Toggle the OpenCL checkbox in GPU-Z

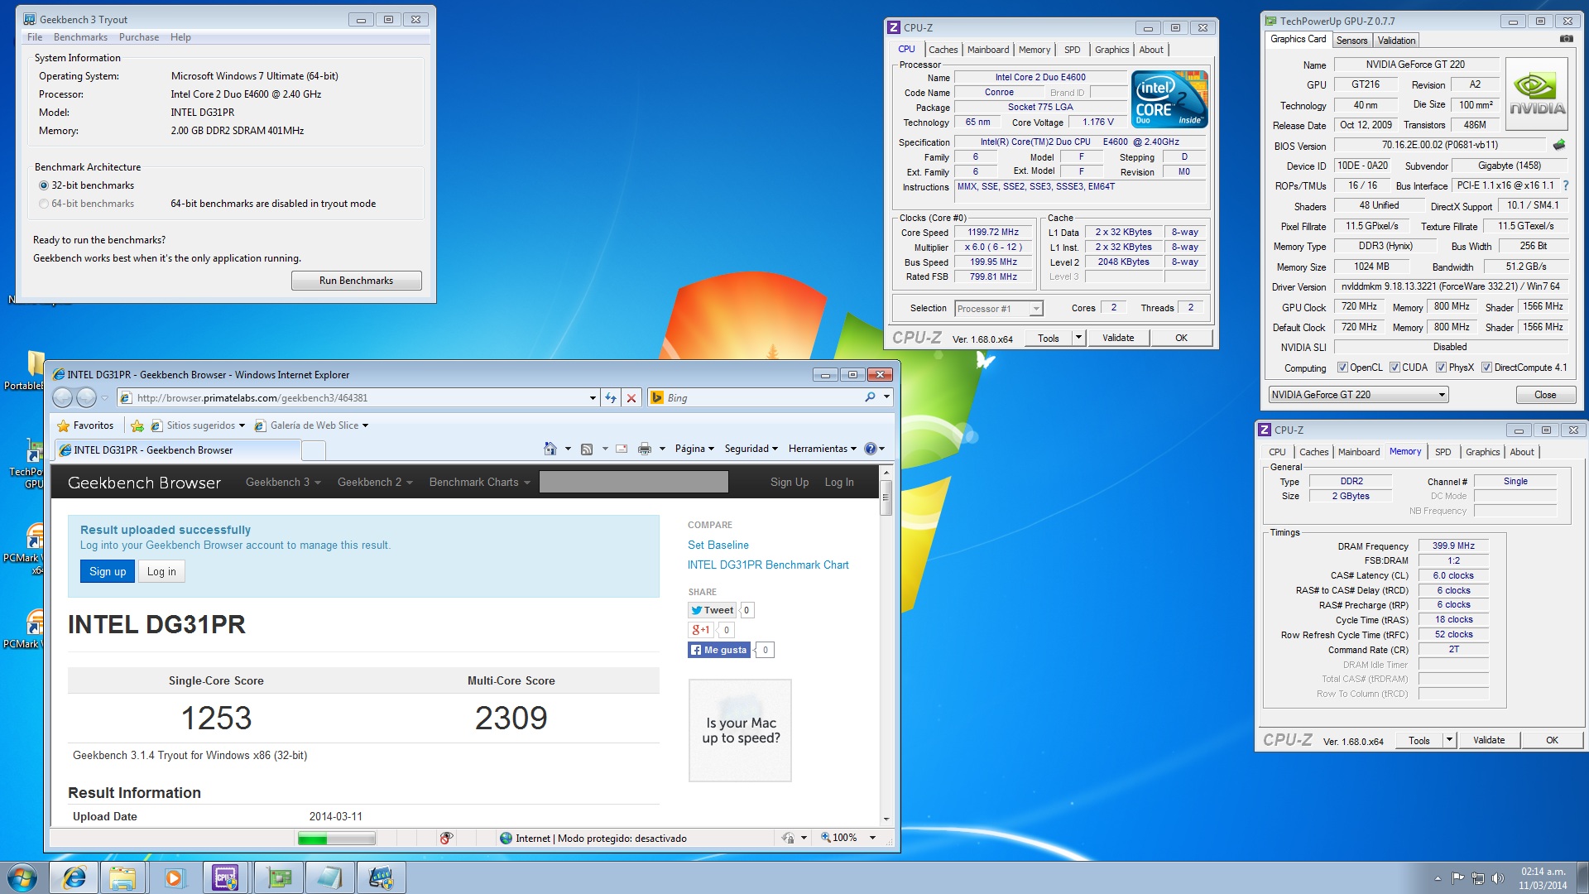coord(1343,368)
